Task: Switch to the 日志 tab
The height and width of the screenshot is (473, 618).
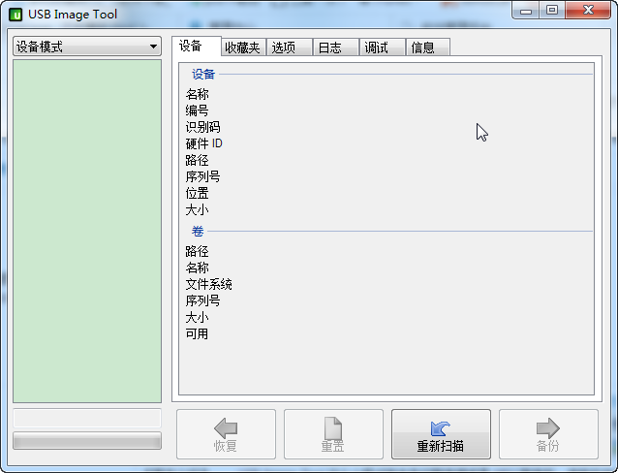Action: [x=336, y=47]
